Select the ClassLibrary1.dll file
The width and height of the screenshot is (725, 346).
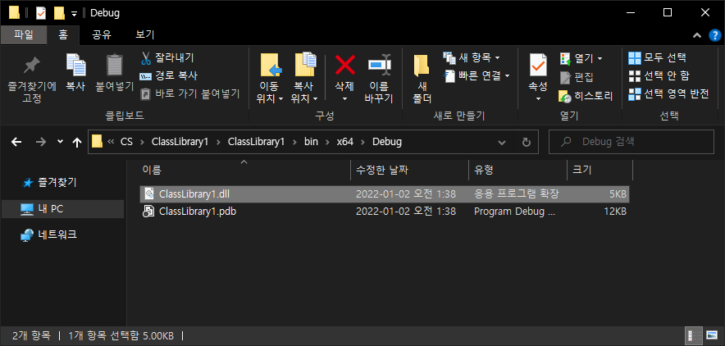pyautogui.click(x=384, y=194)
